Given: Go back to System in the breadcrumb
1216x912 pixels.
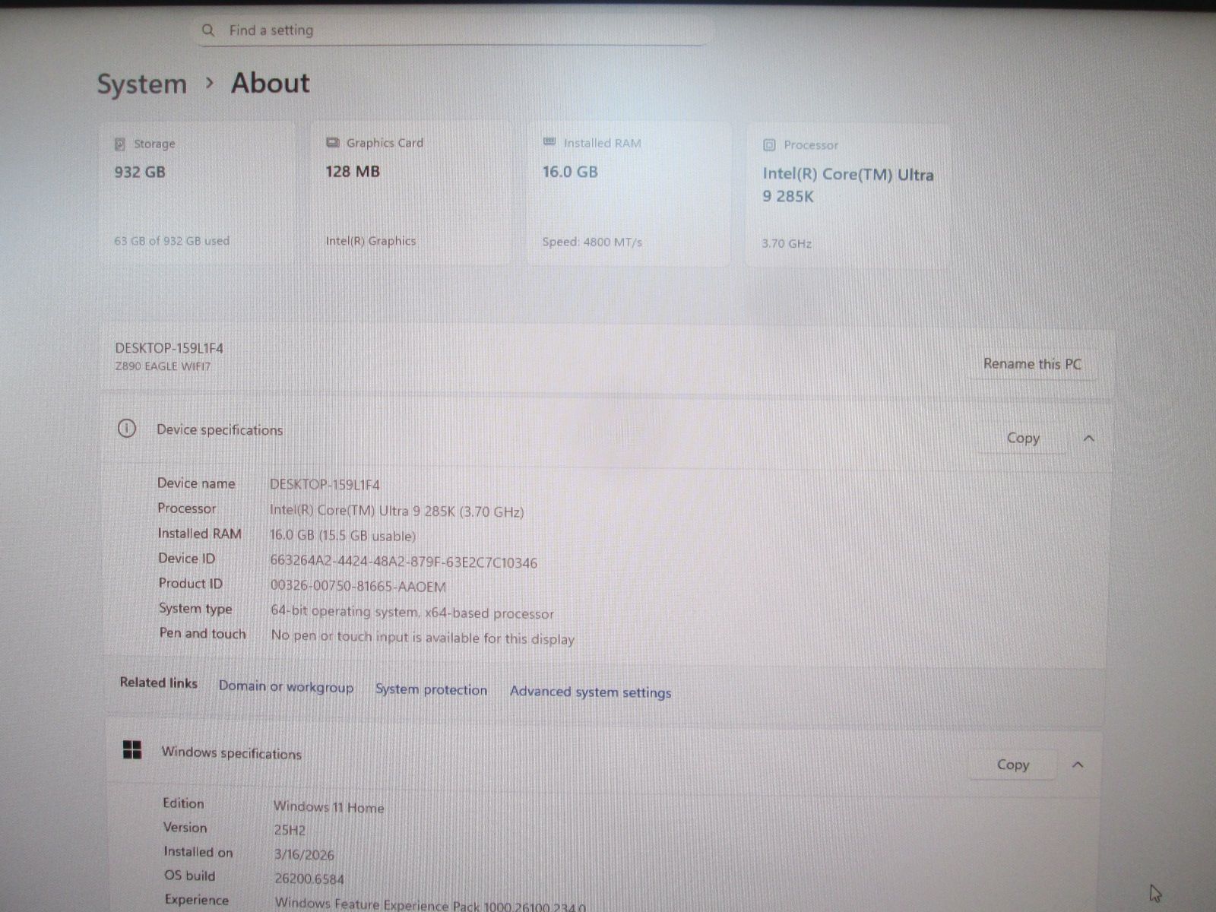Looking at the screenshot, I should point(141,84).
